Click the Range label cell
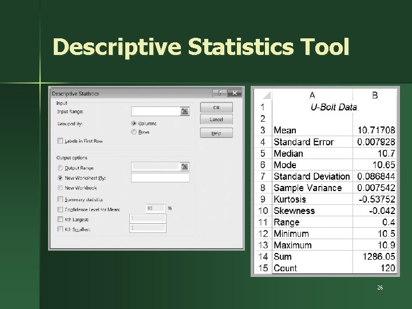 (x=312, y=222)
